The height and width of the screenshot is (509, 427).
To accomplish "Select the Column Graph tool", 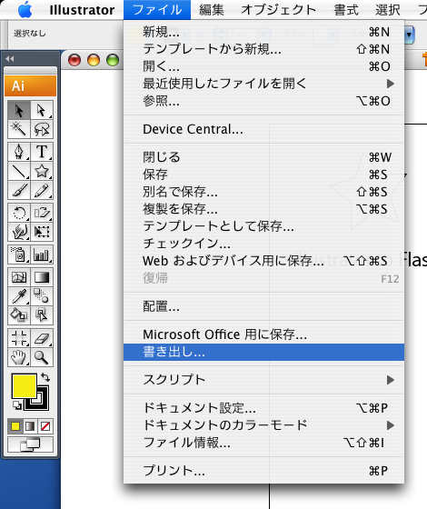I will 42,254.
